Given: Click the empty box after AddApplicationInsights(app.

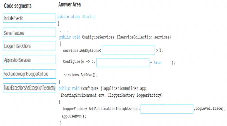Looking at the screenshot, I should (167, 109).
